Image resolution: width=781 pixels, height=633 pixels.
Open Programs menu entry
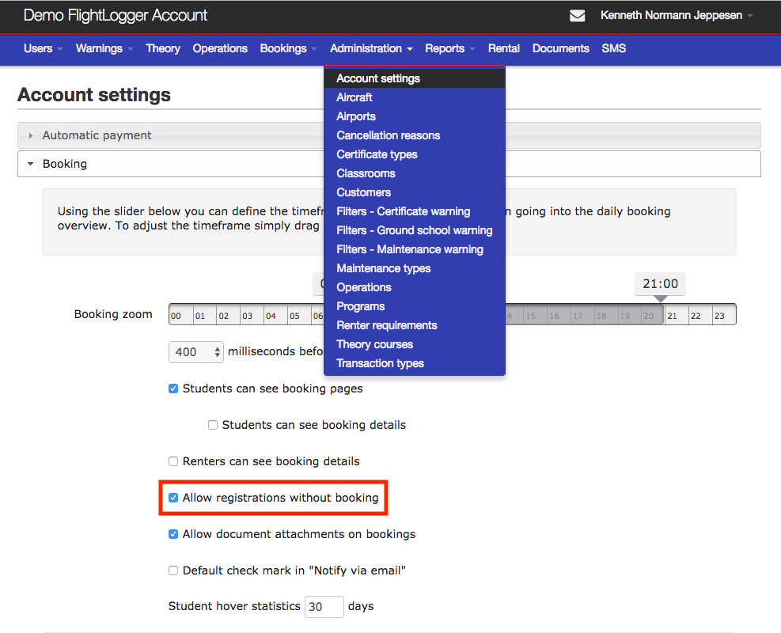point(415,306)
